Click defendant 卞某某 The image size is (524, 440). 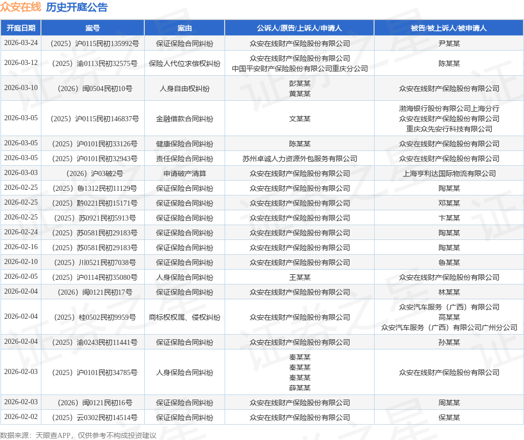449,218
